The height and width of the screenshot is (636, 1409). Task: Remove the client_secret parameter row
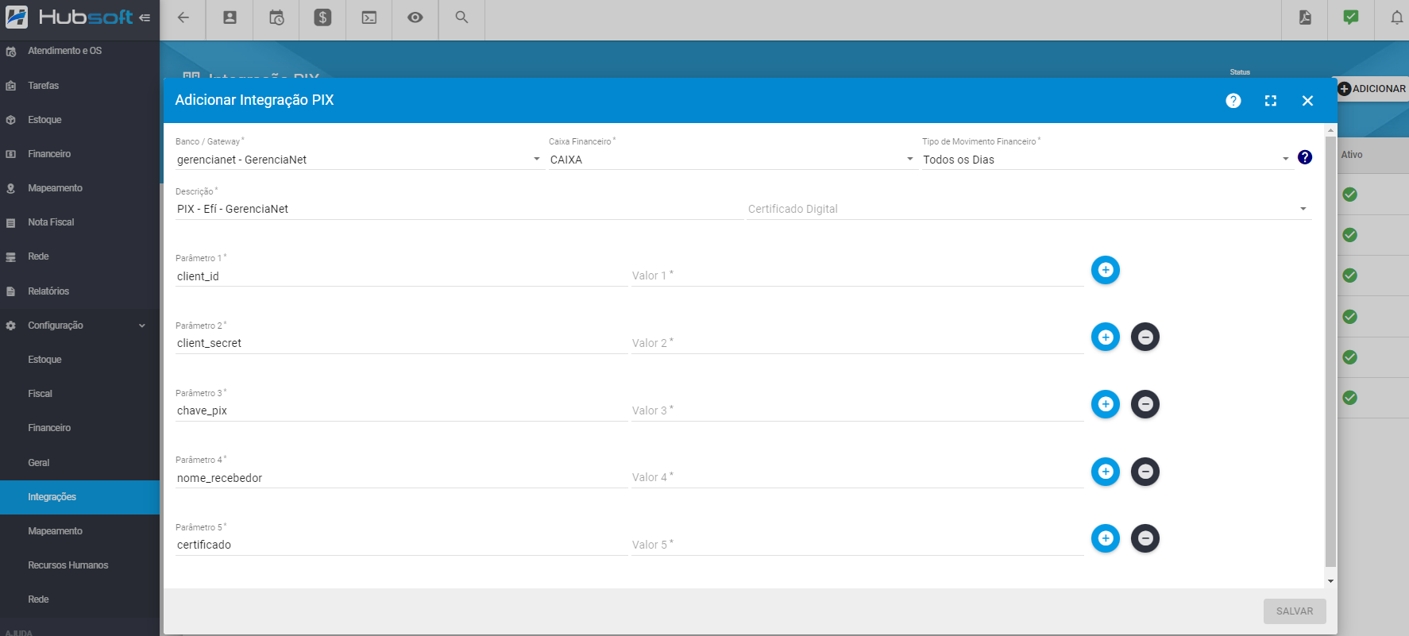pyautogui.click(x=1145, y=337)
